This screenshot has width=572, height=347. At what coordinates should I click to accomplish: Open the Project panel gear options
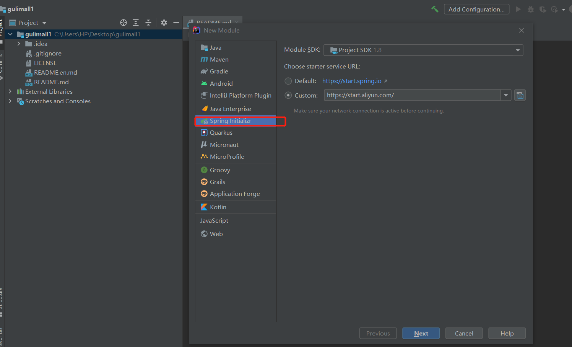tap(164, 23)
